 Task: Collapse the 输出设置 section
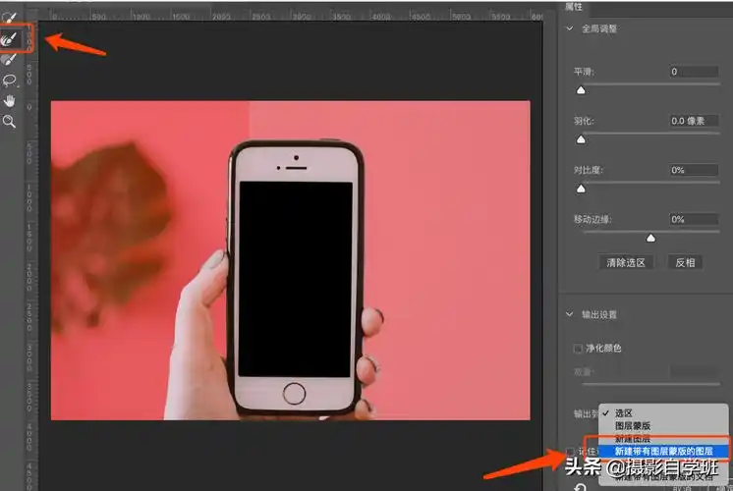tap(570, 314)
